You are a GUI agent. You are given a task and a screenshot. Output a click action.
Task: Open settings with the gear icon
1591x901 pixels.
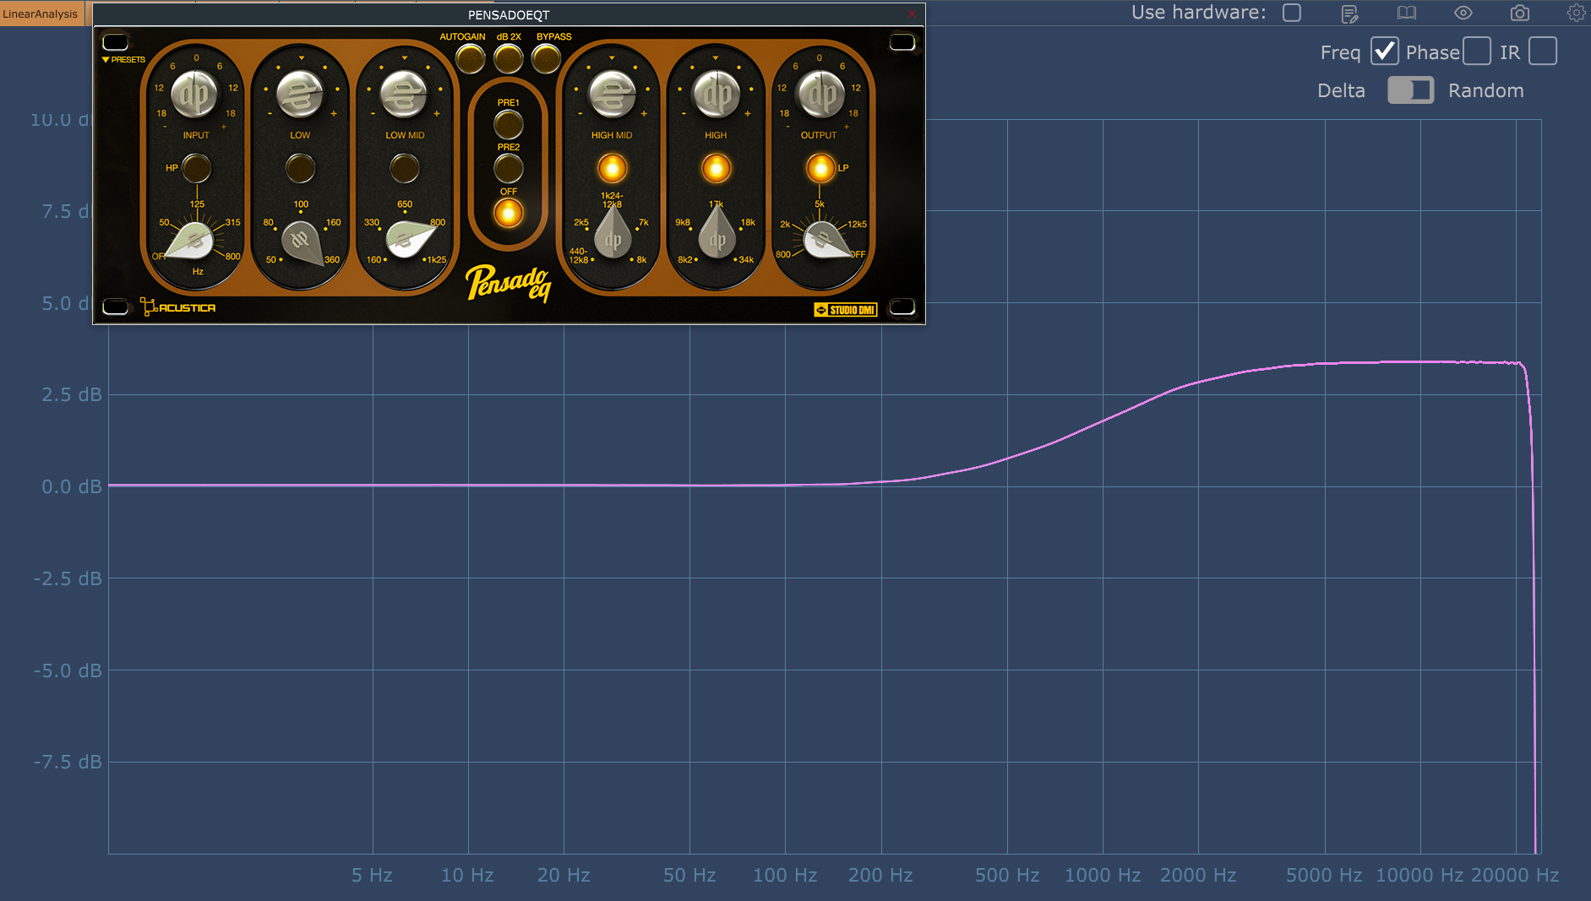click(x=1577, y=13)
